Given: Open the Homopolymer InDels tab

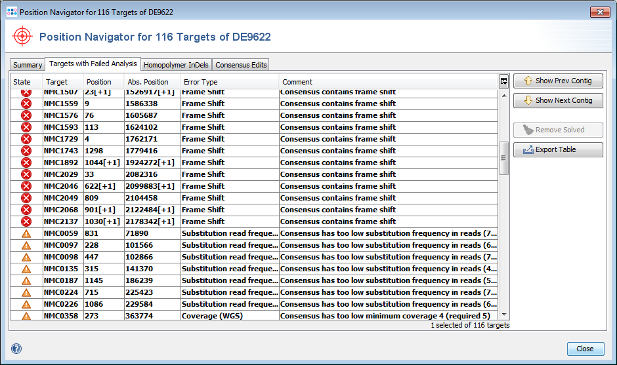Looking at the screenshot, I should point(176,65).
